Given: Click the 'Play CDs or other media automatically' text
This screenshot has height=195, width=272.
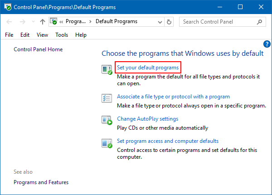Looking at the screenshot, I should pyautogui.click(x=163, y=128).
